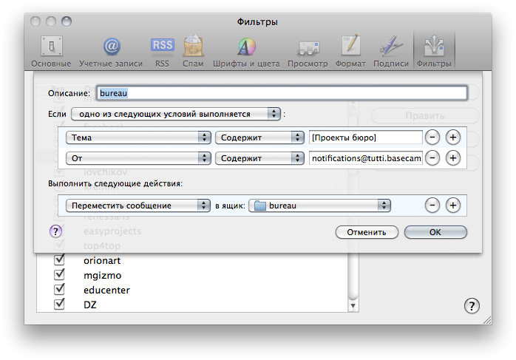Remove the Тема condition with minus button
The width and height of the screenshot is (516, 360).
(x=432, y=137)
